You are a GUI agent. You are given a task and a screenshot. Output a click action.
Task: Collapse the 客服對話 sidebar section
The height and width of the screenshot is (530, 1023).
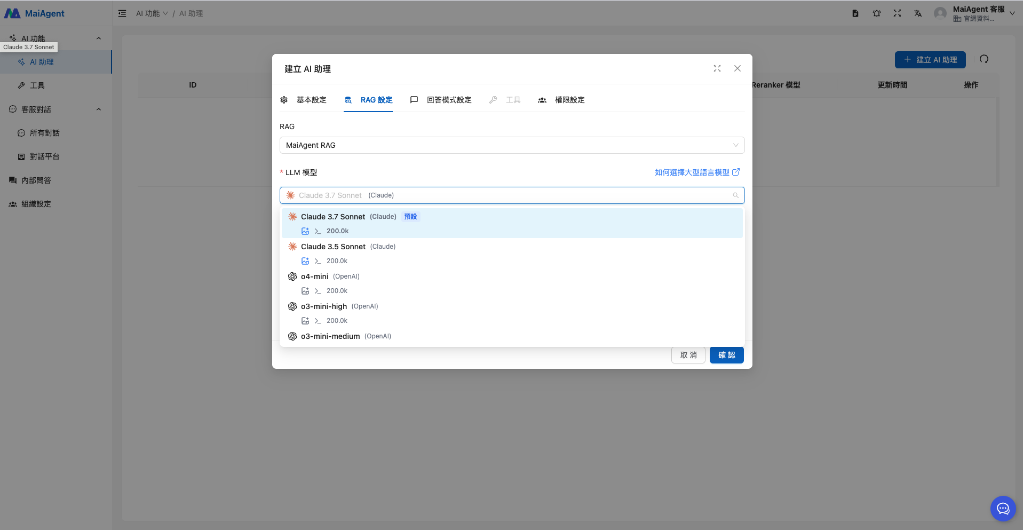(98, 109)
